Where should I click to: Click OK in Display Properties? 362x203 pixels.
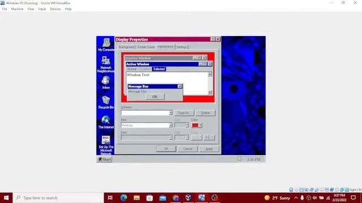click(166, 149)
